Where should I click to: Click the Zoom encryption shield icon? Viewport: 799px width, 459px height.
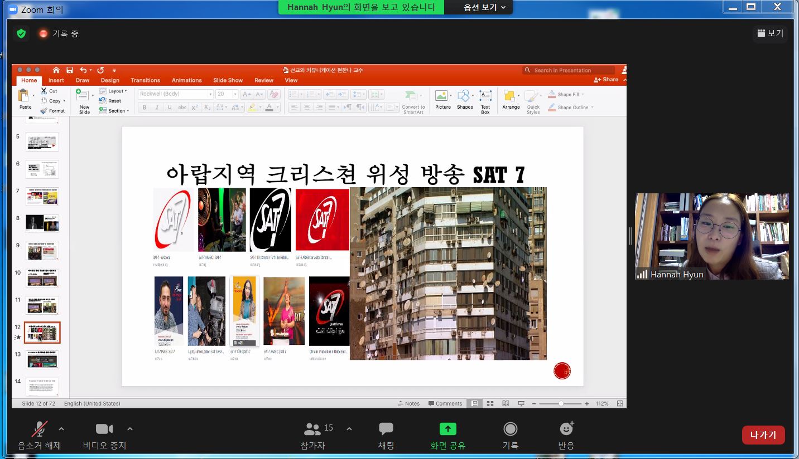point(21,33)
